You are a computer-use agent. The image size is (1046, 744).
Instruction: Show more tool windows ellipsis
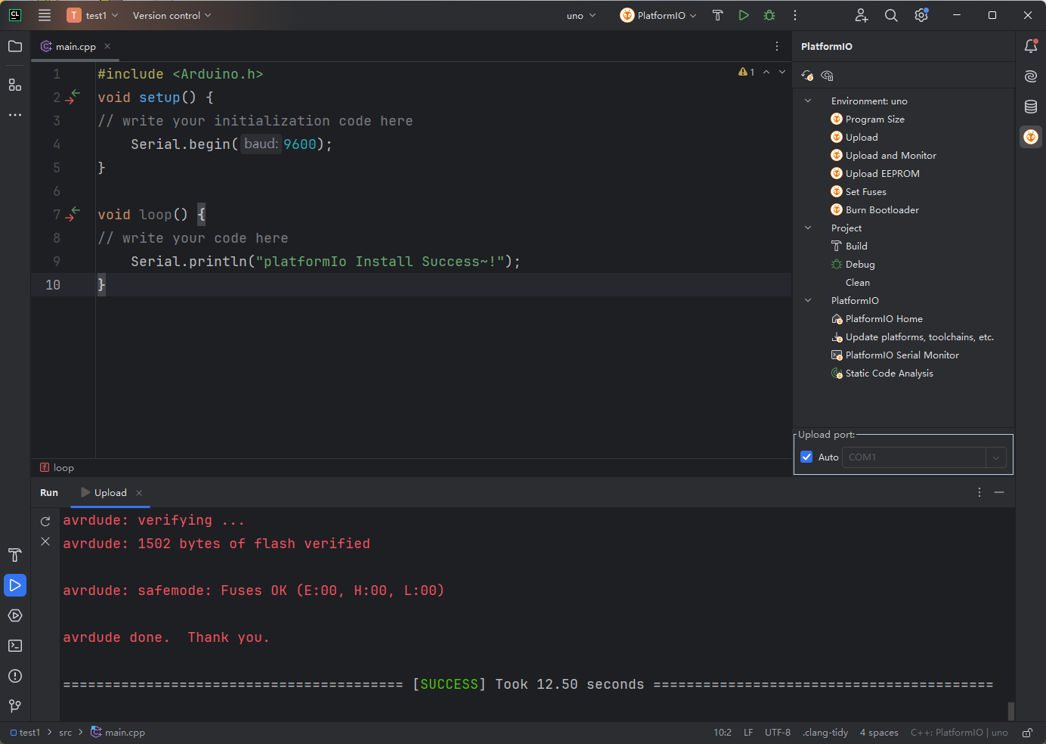click(x=15, y=115)
